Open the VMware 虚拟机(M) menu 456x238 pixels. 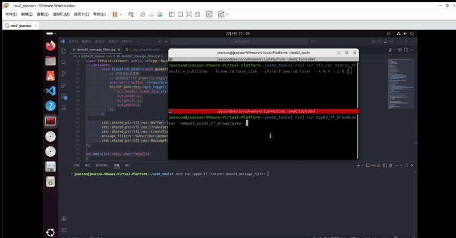click(x=61, y=14)
